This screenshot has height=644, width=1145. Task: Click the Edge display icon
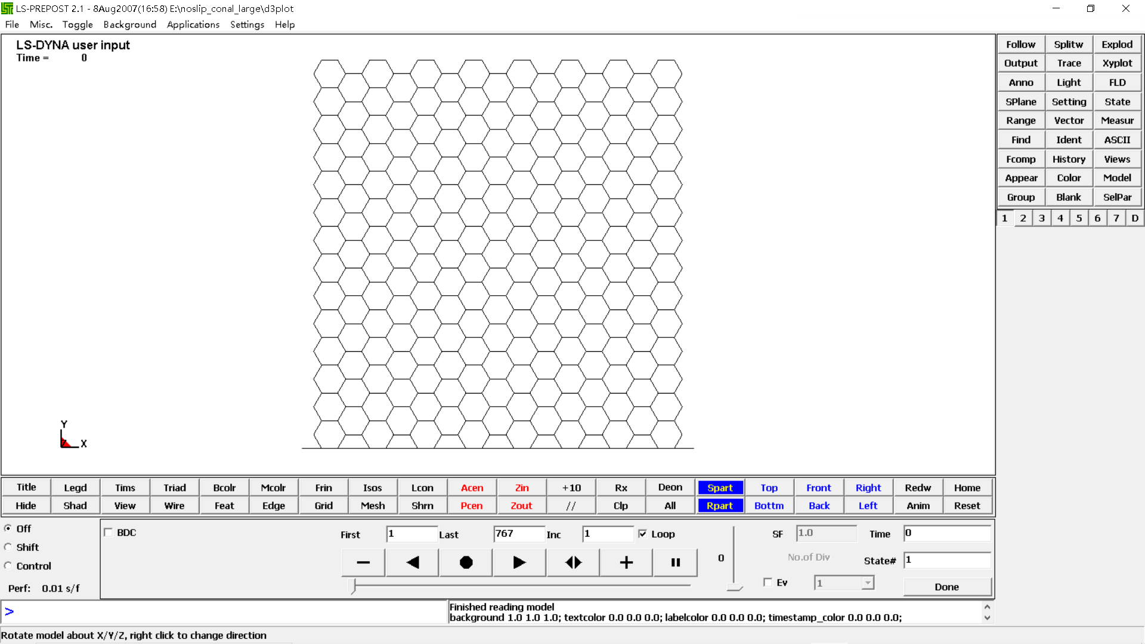pos(273,506)
